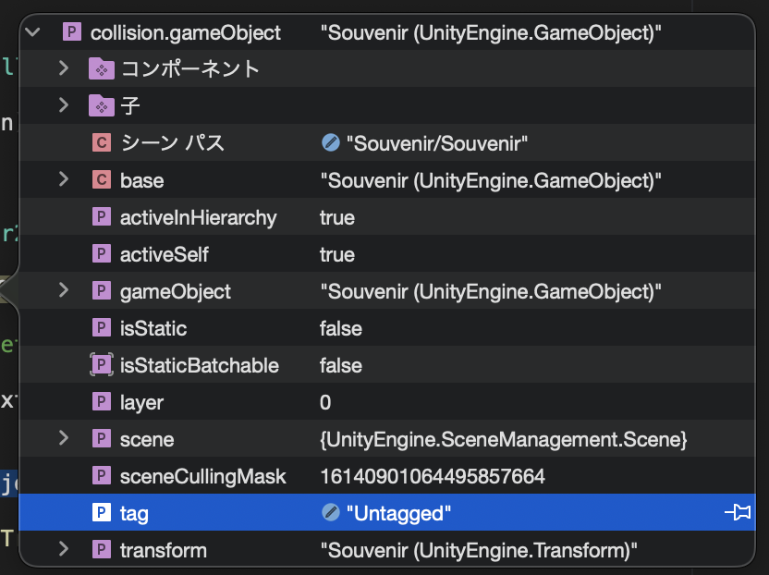Viewport: 769px width, 575px height.
Task: Click the isStatic false value
Action: (x=341, y=328)
